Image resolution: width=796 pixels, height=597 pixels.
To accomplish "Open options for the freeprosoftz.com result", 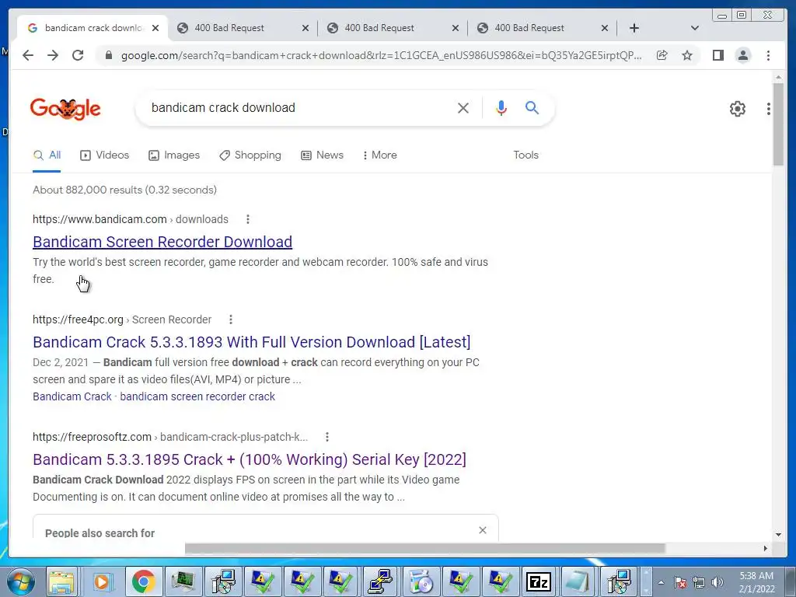I will (327, 437).
